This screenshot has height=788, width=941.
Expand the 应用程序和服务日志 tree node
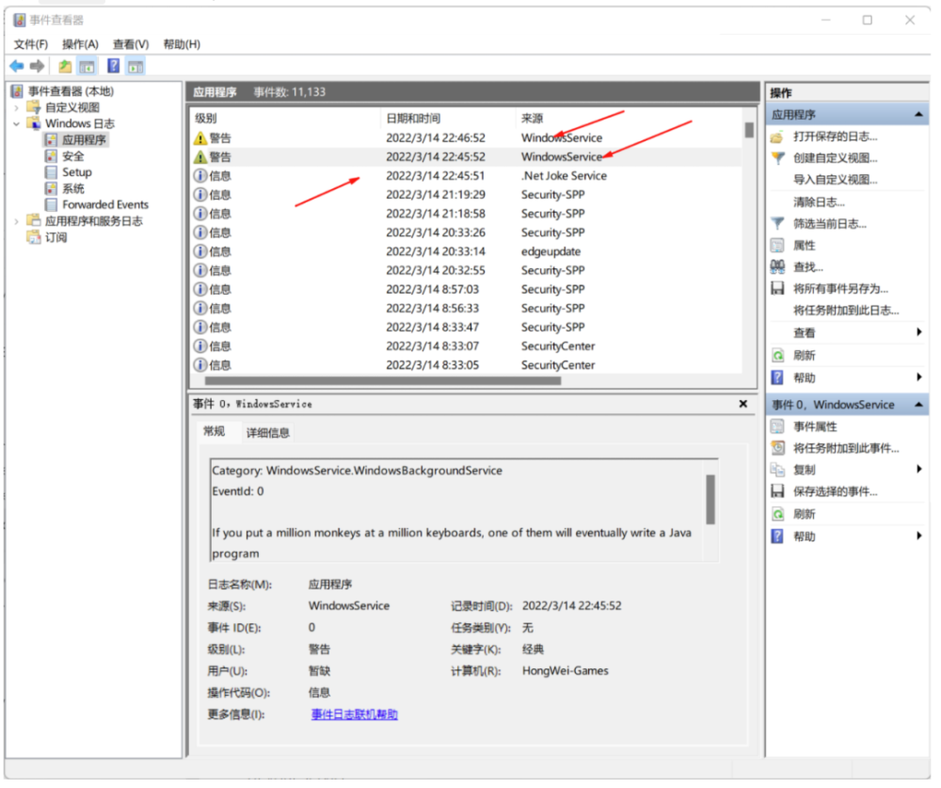[16, 221]
